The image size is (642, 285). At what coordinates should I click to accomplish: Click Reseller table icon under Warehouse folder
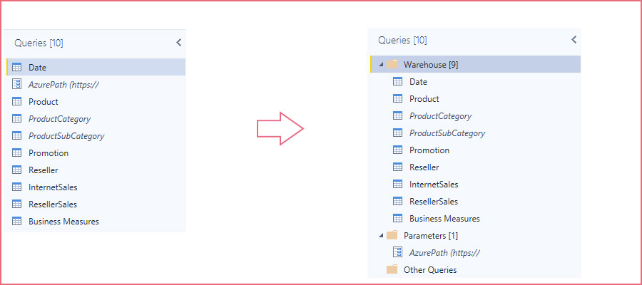point(397,167)
